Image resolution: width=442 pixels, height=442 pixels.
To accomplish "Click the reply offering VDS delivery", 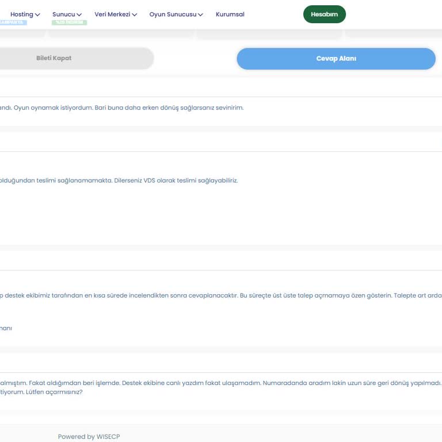I will pos(119,180).
